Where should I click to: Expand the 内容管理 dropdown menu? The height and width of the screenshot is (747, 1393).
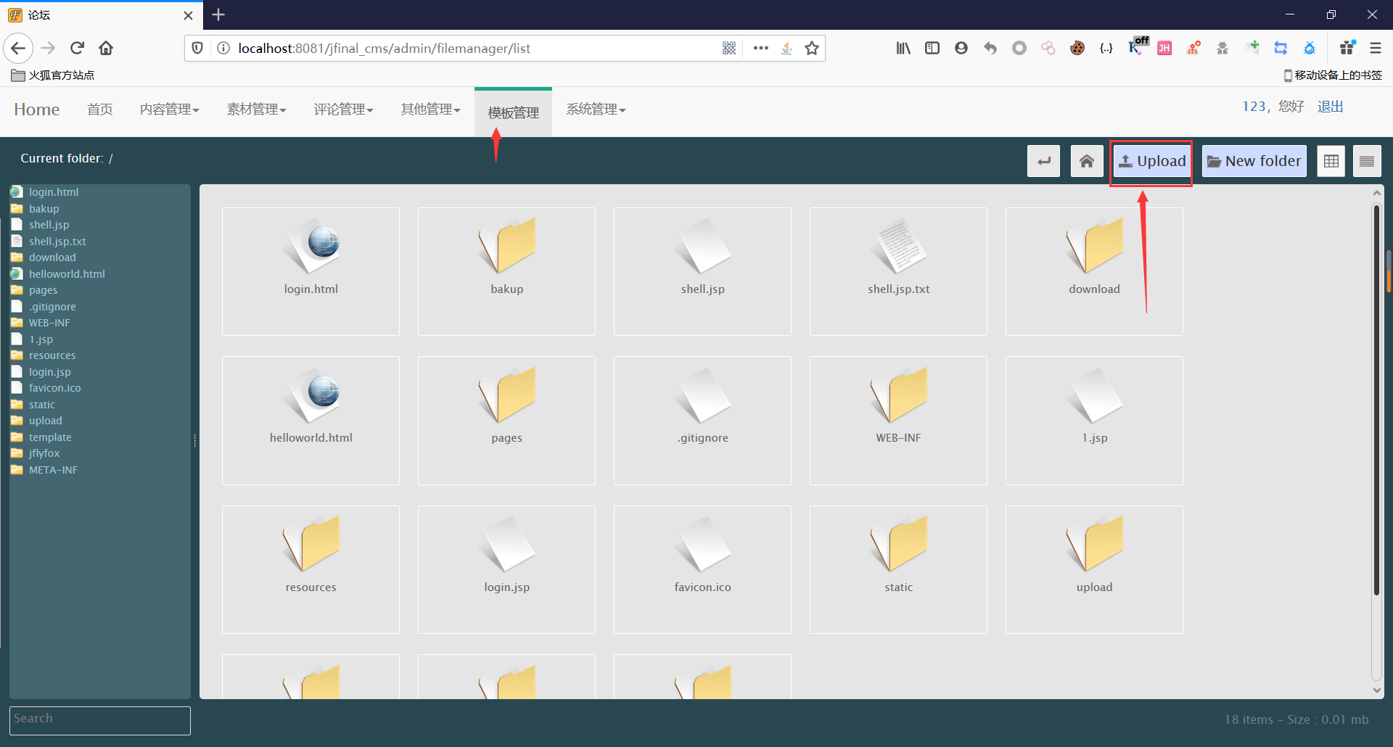[x=169, y=110]
